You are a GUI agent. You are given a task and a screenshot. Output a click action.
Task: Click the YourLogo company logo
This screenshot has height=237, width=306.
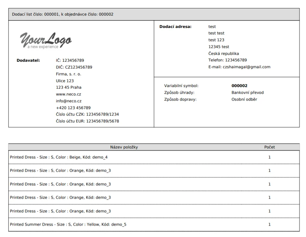pyautogui.click(x=46, y=41)
